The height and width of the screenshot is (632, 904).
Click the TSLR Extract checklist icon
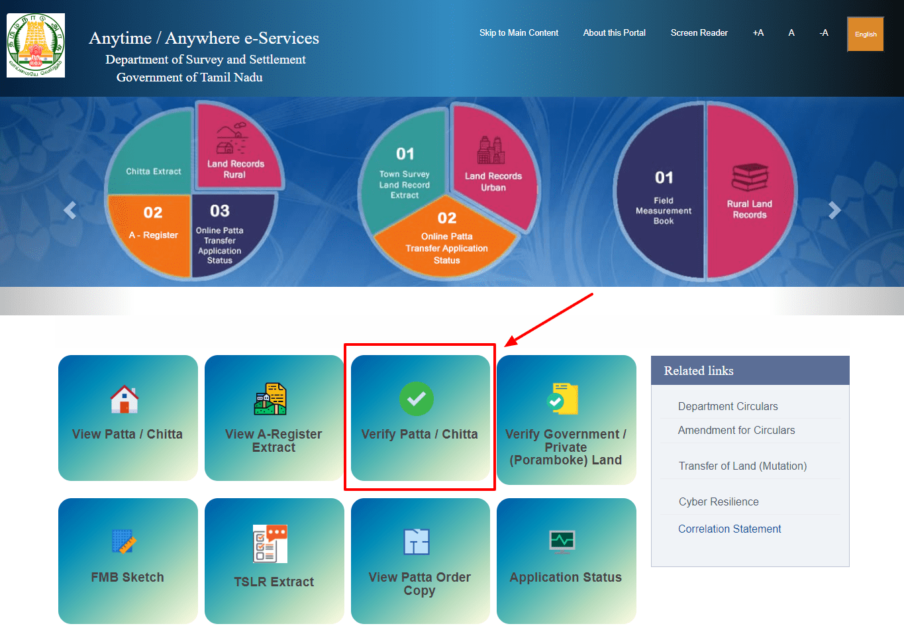[270, 543]
